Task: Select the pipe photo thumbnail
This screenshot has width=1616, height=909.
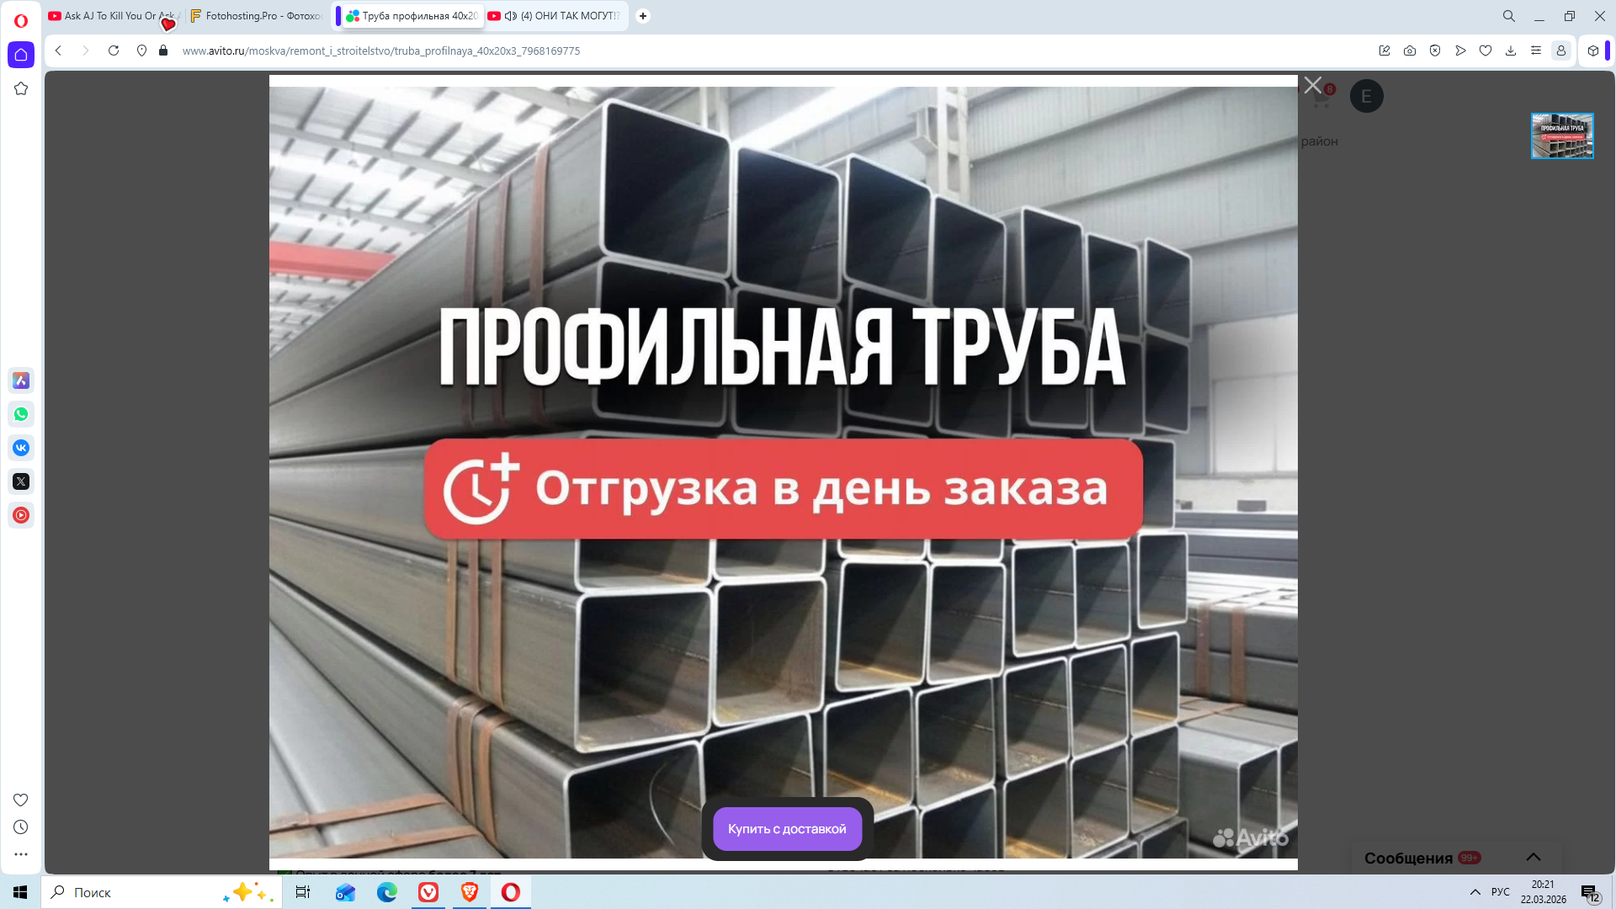Action: (x=1562, y=136)
